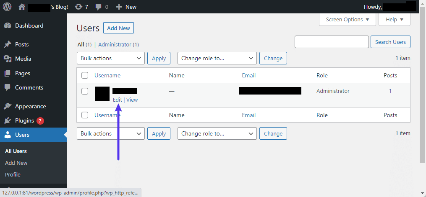
Task: Click the Appearance paintbrush icon
Action: (x=8, y=106)
